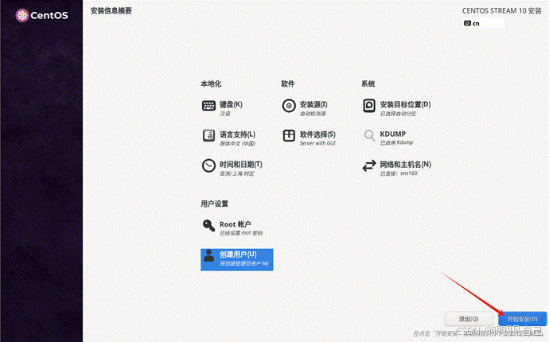Open the keyboard settings icon
The width and height of the screenshot is (549, 342).
coord(208,105)
